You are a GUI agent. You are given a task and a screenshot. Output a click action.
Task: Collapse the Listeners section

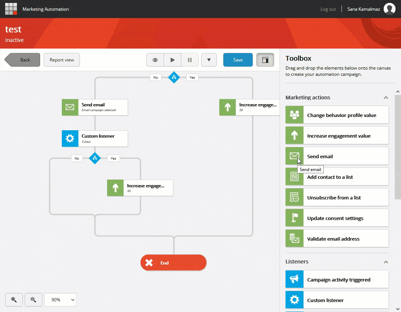386,262
